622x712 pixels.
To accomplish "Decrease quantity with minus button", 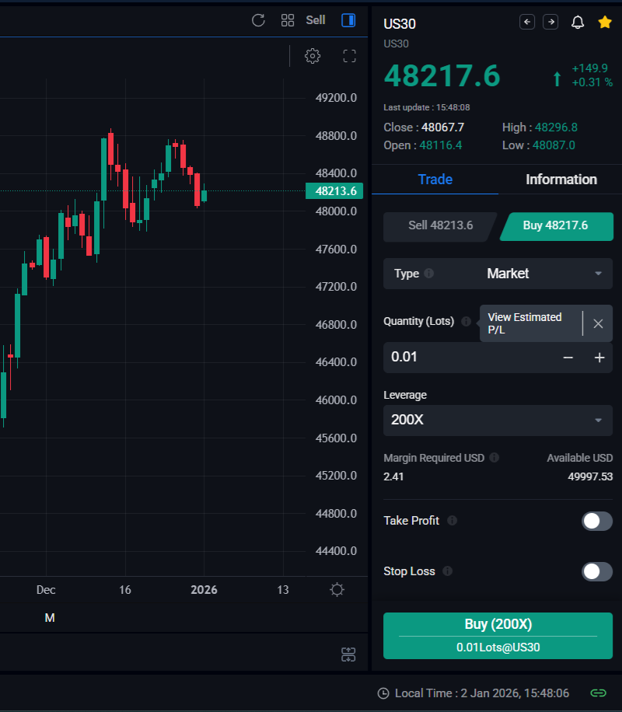I will (568, 358).
